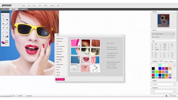
Task: Select the Move arrow tool
Action: 3,15
